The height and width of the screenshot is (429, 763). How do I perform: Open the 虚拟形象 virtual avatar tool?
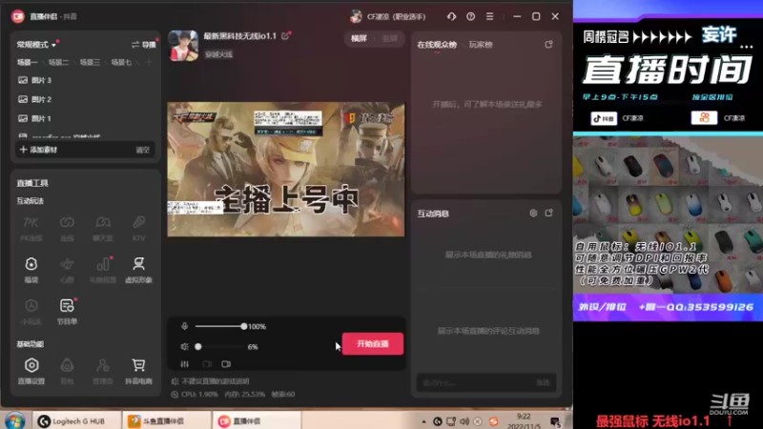click(x=138, y=270)
